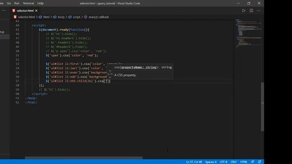Select the selector.html editor tab
This screenshot has width=292, height=164.
25,10
